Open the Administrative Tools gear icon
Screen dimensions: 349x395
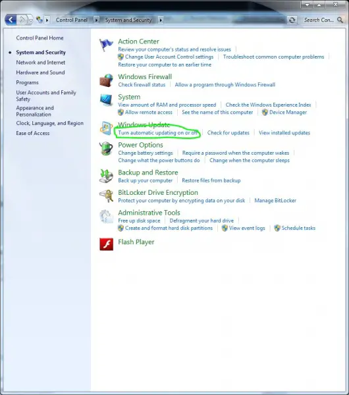click(x=106, y=217)
